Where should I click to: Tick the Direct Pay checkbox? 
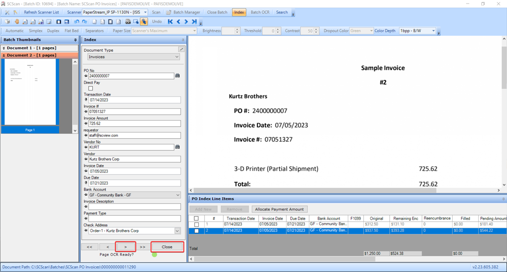click(x=91, y=88)
